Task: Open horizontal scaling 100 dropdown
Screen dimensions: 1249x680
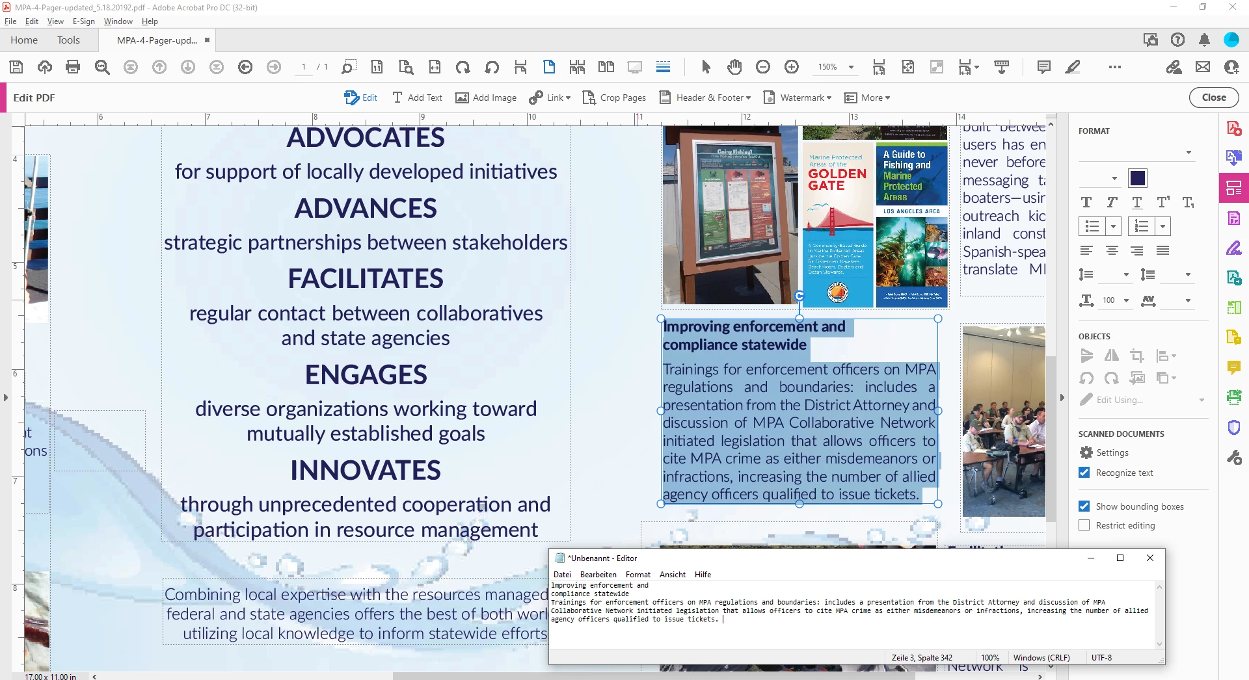Action: click(x=1126, y=300)
